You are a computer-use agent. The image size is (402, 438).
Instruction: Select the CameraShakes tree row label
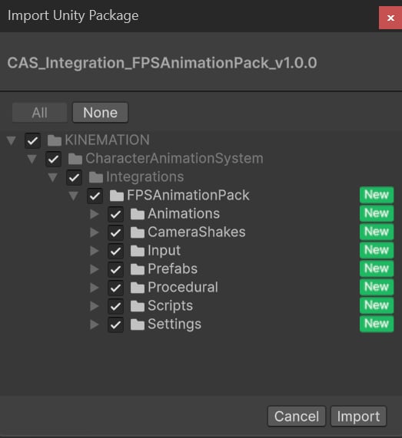coord(197,232)
